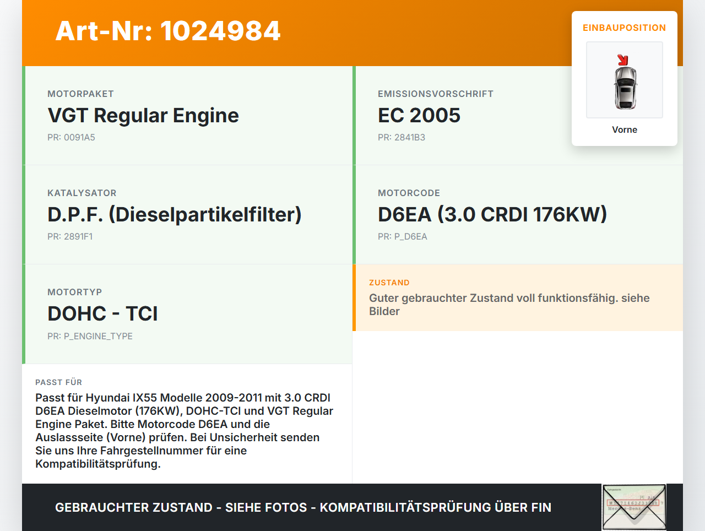705x531 pixels.
Task: Click PR code P_D6EA
Action: click(x=403, y=237)
